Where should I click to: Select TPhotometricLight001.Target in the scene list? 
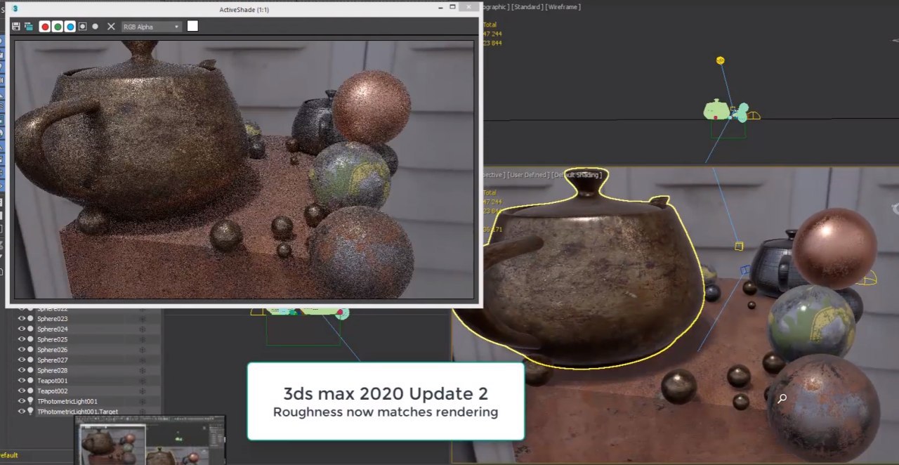click(77, 412)
